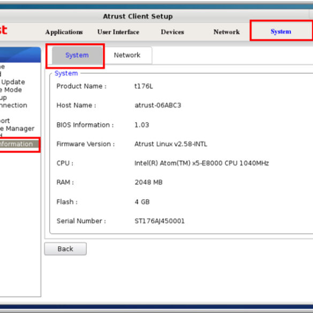Switch to the Network sub-tab
Viewport: 313px width, 313px height.
click(x=127, y=55)
